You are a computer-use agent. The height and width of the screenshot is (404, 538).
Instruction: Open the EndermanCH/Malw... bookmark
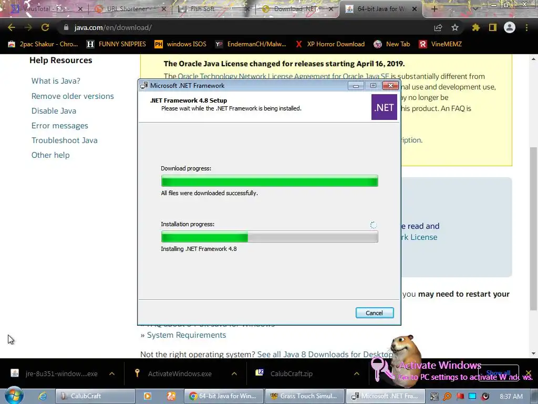(x=251, y=44)
